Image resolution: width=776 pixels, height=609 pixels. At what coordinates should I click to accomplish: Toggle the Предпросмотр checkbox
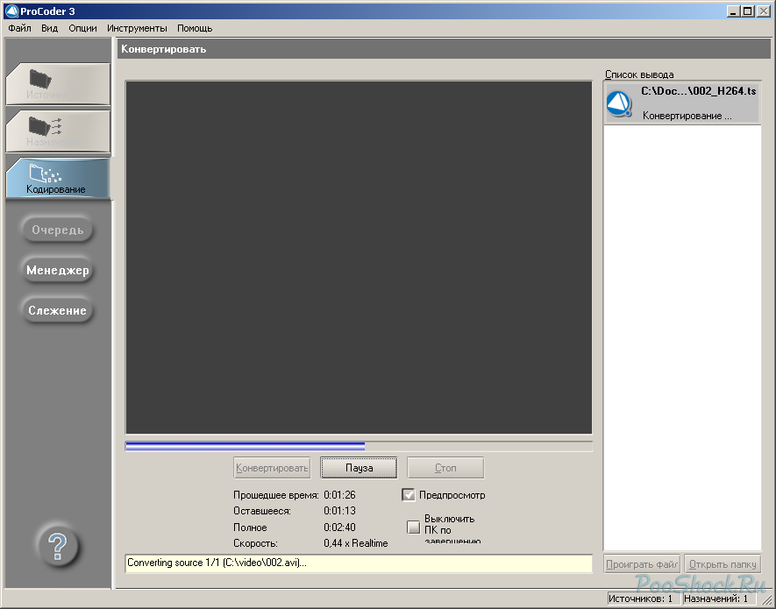point(409,495)
